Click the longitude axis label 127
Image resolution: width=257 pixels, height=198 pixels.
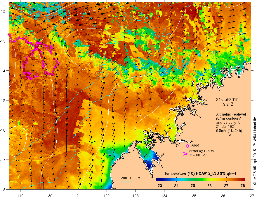(251, 196)
